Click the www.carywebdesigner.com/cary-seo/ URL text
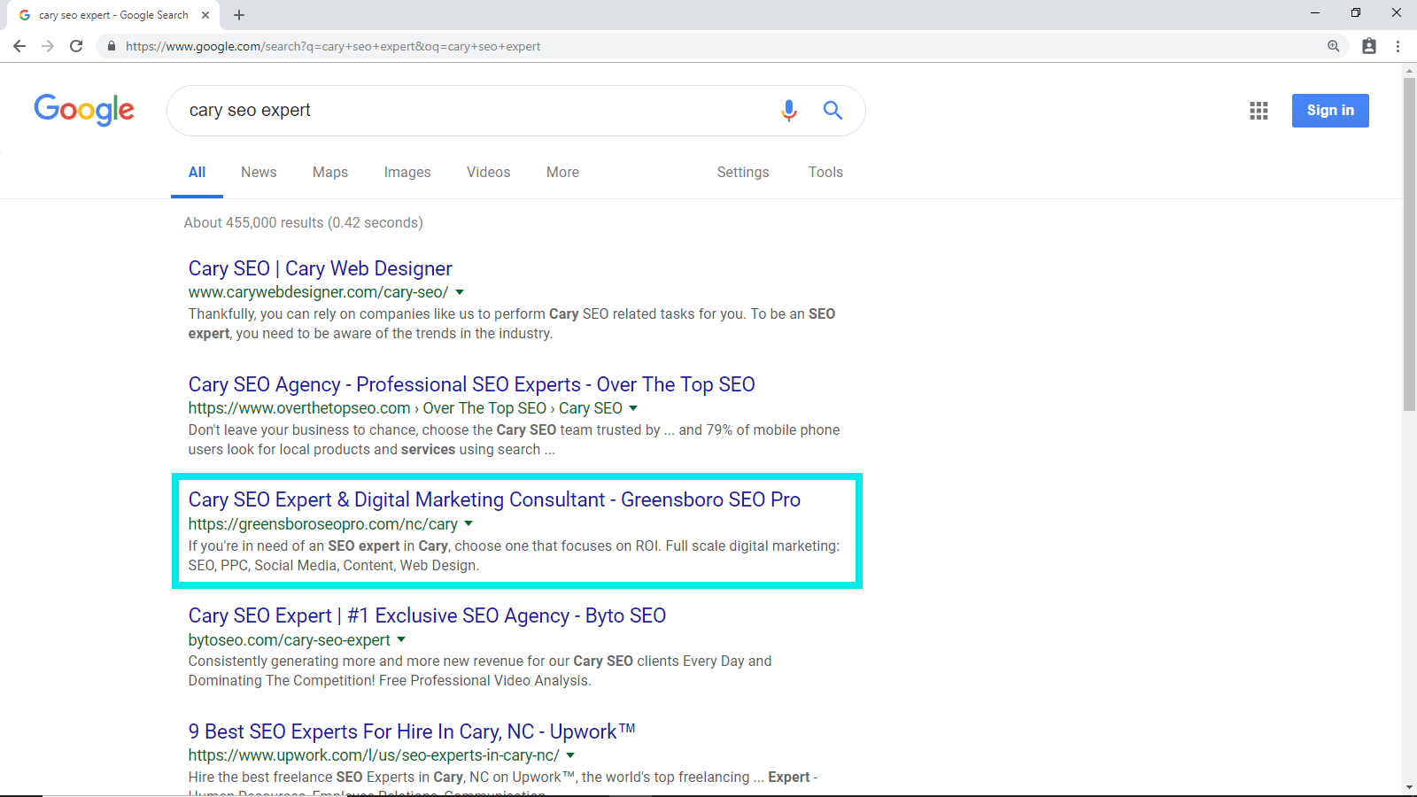The height and width of the screenshot is (797, 1417). (x=318, y=292)
